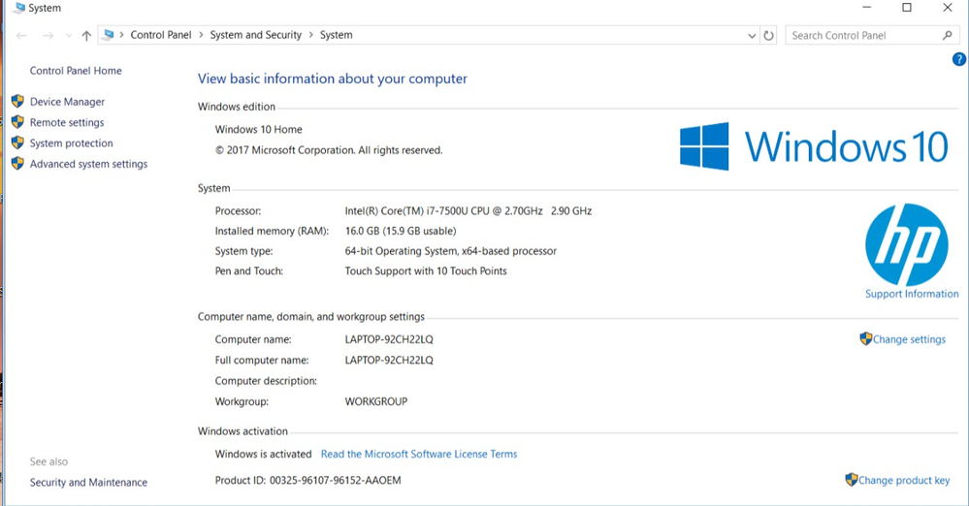
Task: Focus the Search Control Panel field
Action: (863, 36)
